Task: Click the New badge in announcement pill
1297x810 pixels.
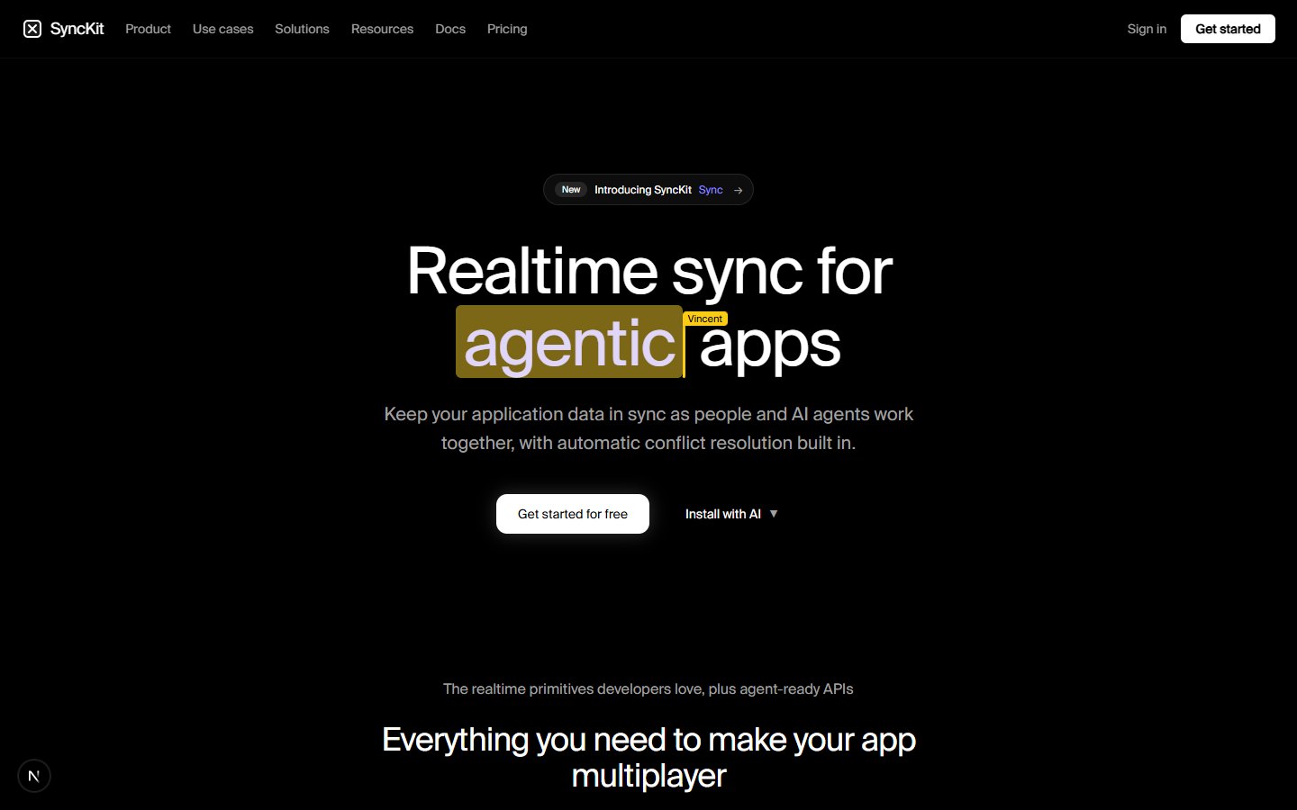Action: [571, 190]
